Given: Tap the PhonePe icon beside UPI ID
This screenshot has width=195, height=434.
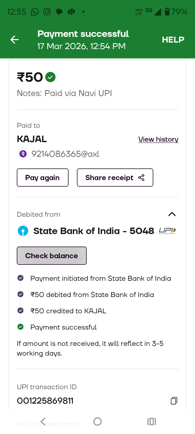Looking at the screenshot, I should click(x=23, y=154).
